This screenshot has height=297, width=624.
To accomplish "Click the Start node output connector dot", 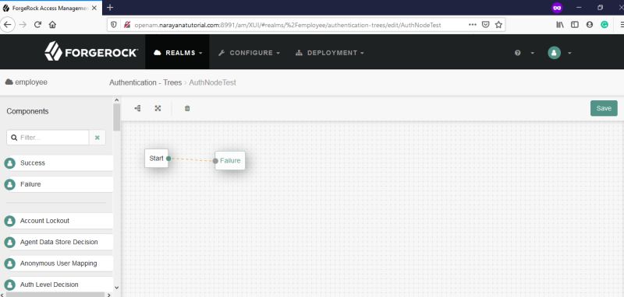I will 168,159.
